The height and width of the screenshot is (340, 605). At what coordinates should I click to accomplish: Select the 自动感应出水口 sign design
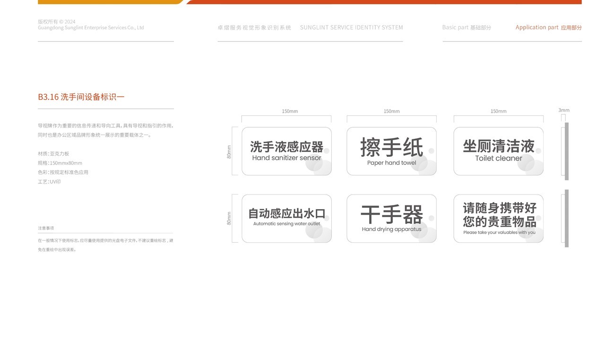tap(286, 218)
